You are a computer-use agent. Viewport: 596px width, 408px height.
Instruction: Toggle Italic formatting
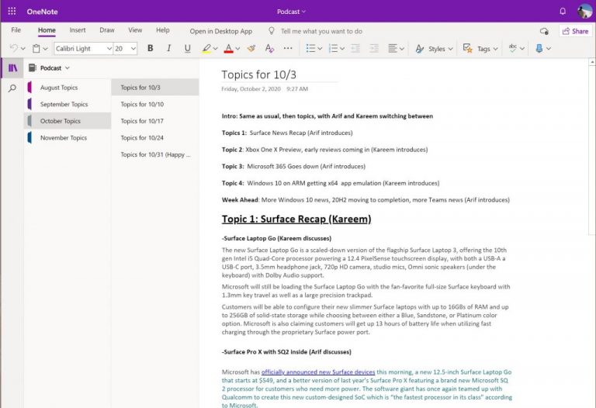click(x=168, y=48)
